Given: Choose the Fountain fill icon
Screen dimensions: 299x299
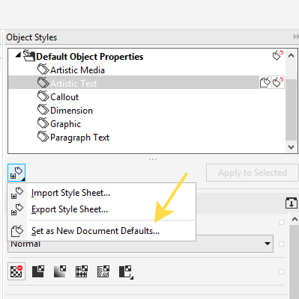Looking at the screenshot, I should (60, 271).
